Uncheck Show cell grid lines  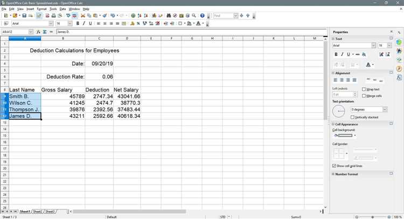coord(334,166)
